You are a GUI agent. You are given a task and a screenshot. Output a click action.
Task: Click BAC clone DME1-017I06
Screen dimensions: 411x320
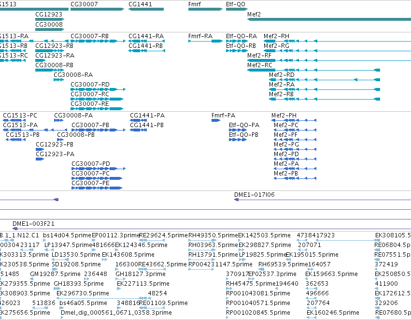(254, 195)
